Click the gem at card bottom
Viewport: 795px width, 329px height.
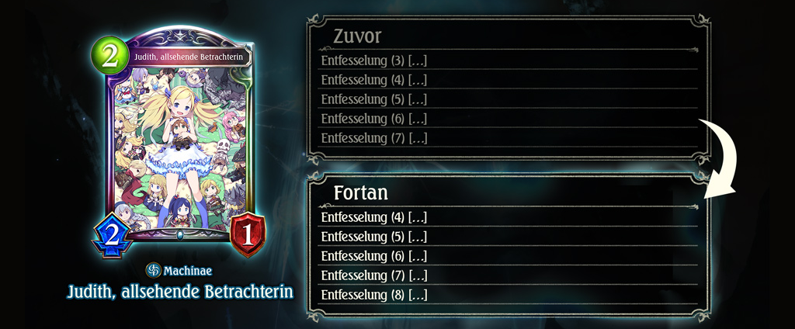tap(180, 234)
